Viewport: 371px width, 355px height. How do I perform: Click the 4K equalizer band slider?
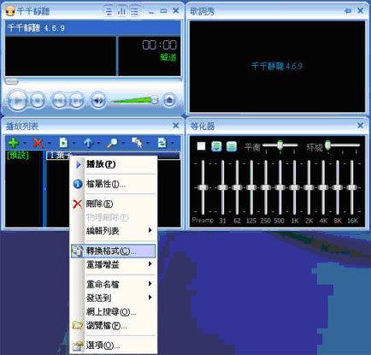pos(323,187)
